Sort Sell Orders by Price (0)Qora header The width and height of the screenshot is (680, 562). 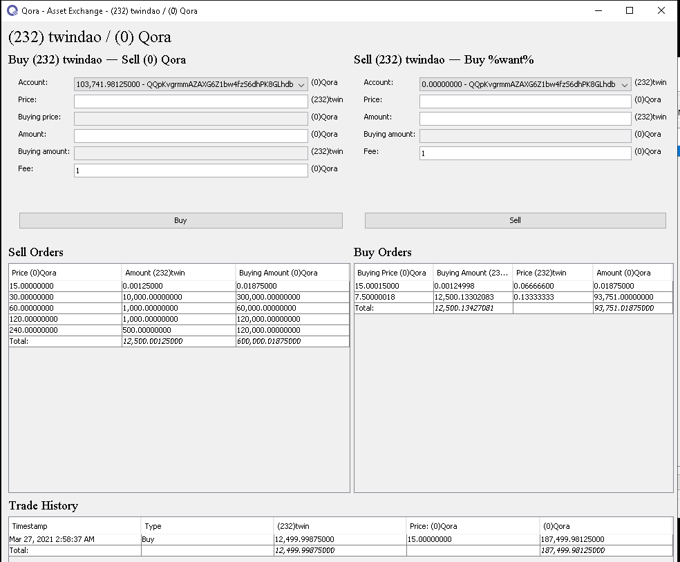point(65,273)
